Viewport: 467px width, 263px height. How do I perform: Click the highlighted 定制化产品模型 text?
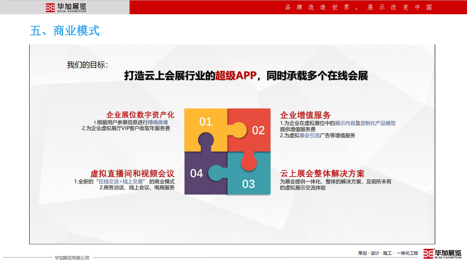pyautogui.click(x=378, y=123)
